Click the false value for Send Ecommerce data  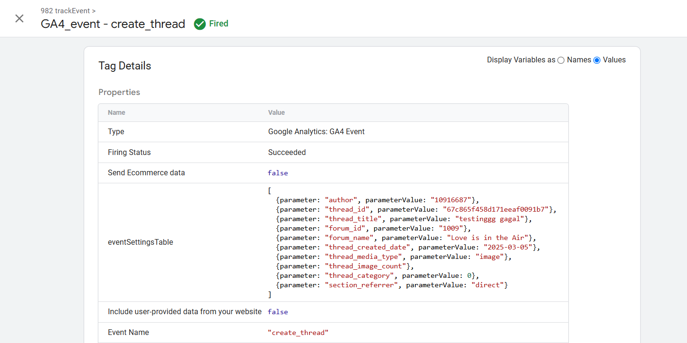click(278, 173)
